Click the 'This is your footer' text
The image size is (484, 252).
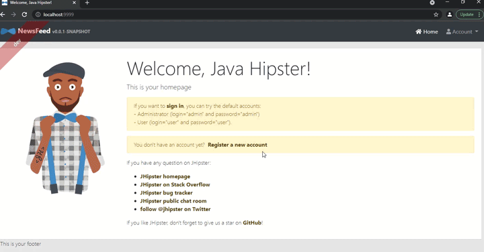coord(21,244)
